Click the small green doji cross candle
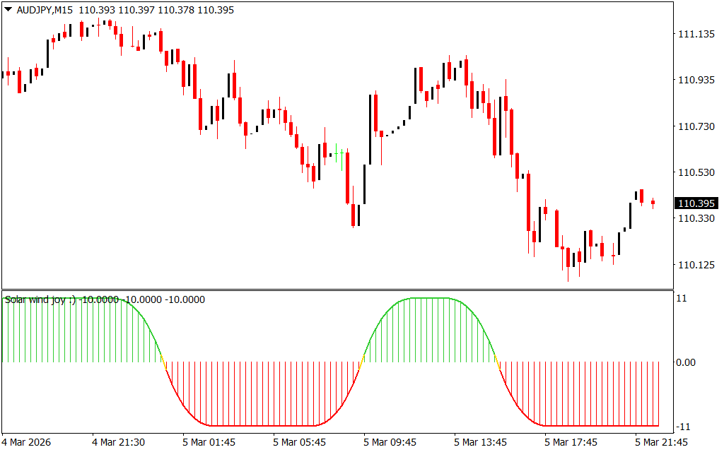Image resolution: width=724 pixels, height=452 pixels. pos(341,152)
